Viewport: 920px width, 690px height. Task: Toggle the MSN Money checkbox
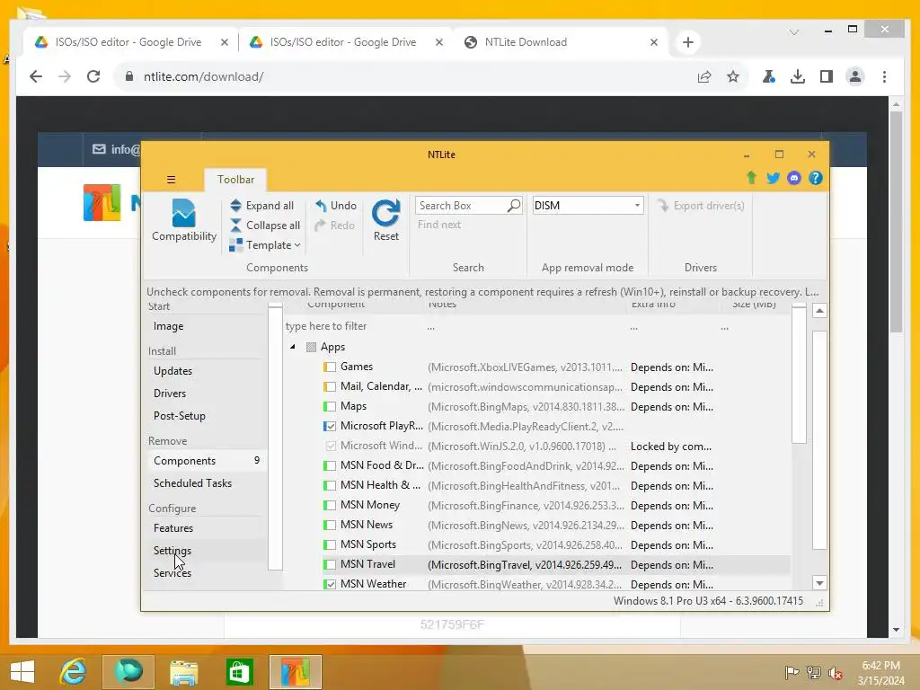331,505
